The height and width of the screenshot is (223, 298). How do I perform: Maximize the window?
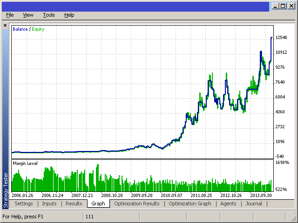283,6
